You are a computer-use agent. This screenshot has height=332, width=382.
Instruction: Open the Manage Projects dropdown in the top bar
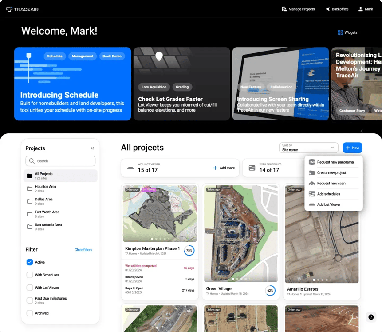click(x=298, y=9)
